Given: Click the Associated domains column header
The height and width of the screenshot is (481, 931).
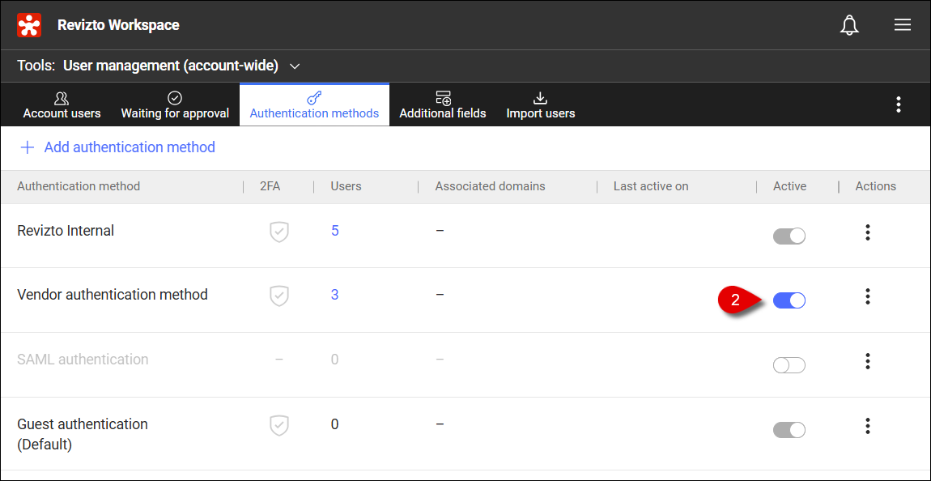Looking at the screenshot, I should pyautogui.click(x=490, y=186).
